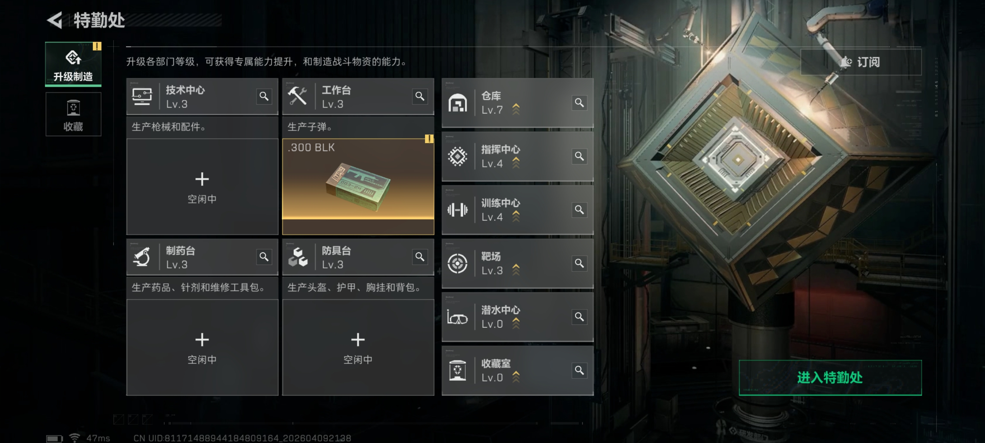The height and width of the screenshot is (443, 985).
Task: Open the 指挥中心 magnifier details icon
Action: 579,156
